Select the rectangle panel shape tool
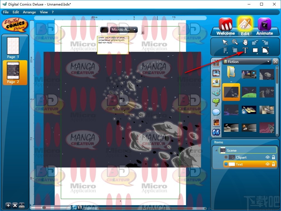Viewport: 281px width, 211px height. pos(255,50)
